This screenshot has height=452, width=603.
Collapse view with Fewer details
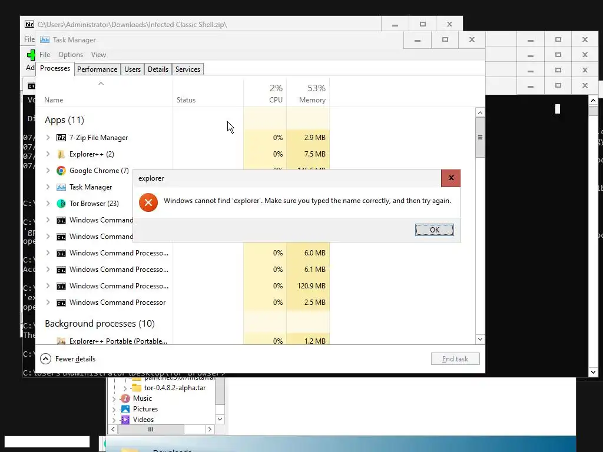click(68, 358)
